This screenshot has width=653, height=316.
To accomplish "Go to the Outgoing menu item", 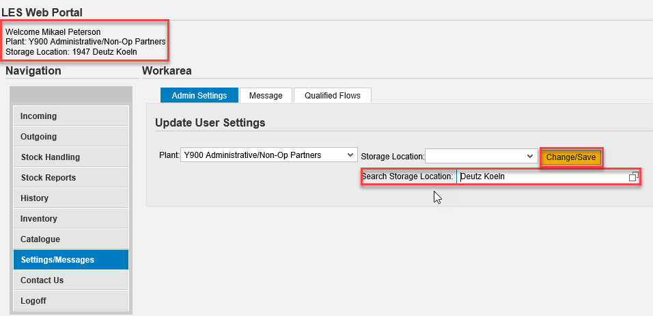I will [x=71, y=136].
